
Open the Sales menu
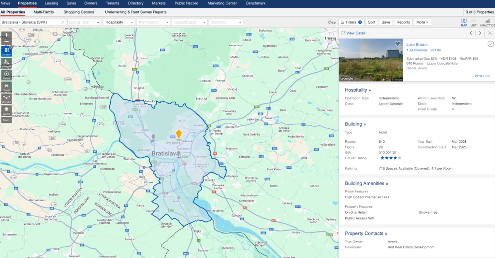(x=71, y=3)
